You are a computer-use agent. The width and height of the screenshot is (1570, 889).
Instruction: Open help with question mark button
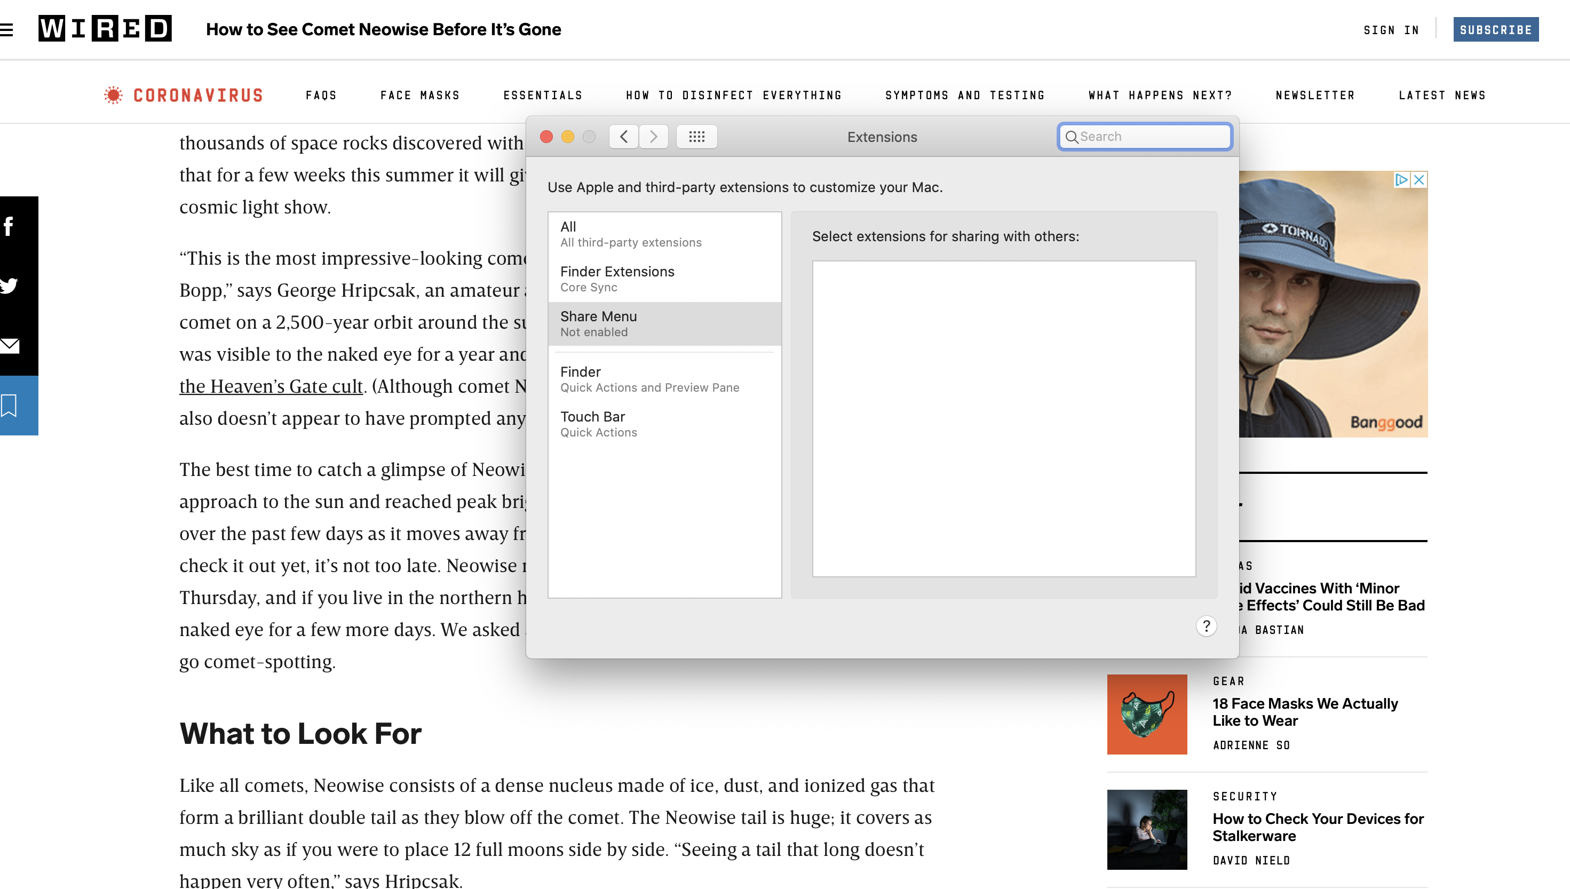tap(1206, 626)
